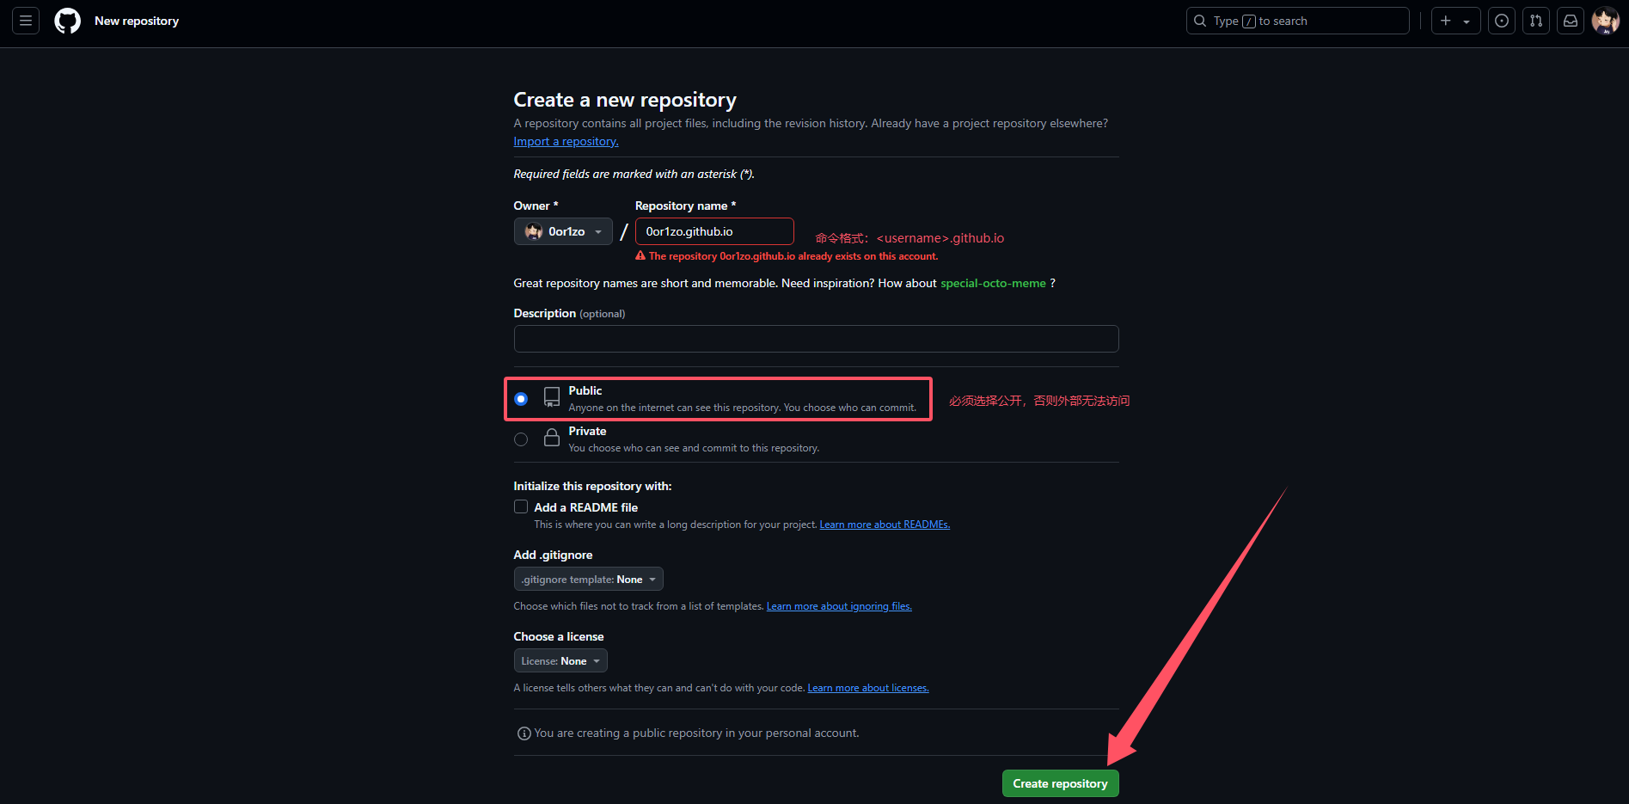Image resolution: width=1629 pixels, height=804 pixels.
Task: Click the Add .gitignore heading
Action: coord(553,555)
